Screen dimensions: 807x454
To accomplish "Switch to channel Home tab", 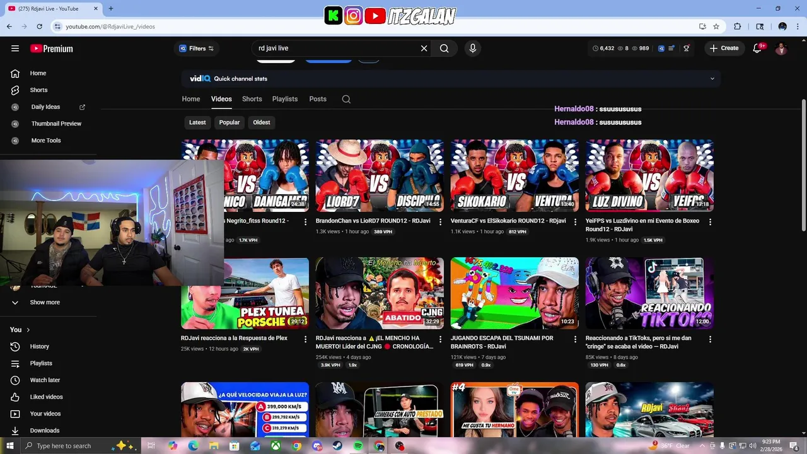I will [191, 99].
